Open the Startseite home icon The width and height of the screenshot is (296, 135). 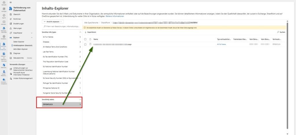pos(4,3)
